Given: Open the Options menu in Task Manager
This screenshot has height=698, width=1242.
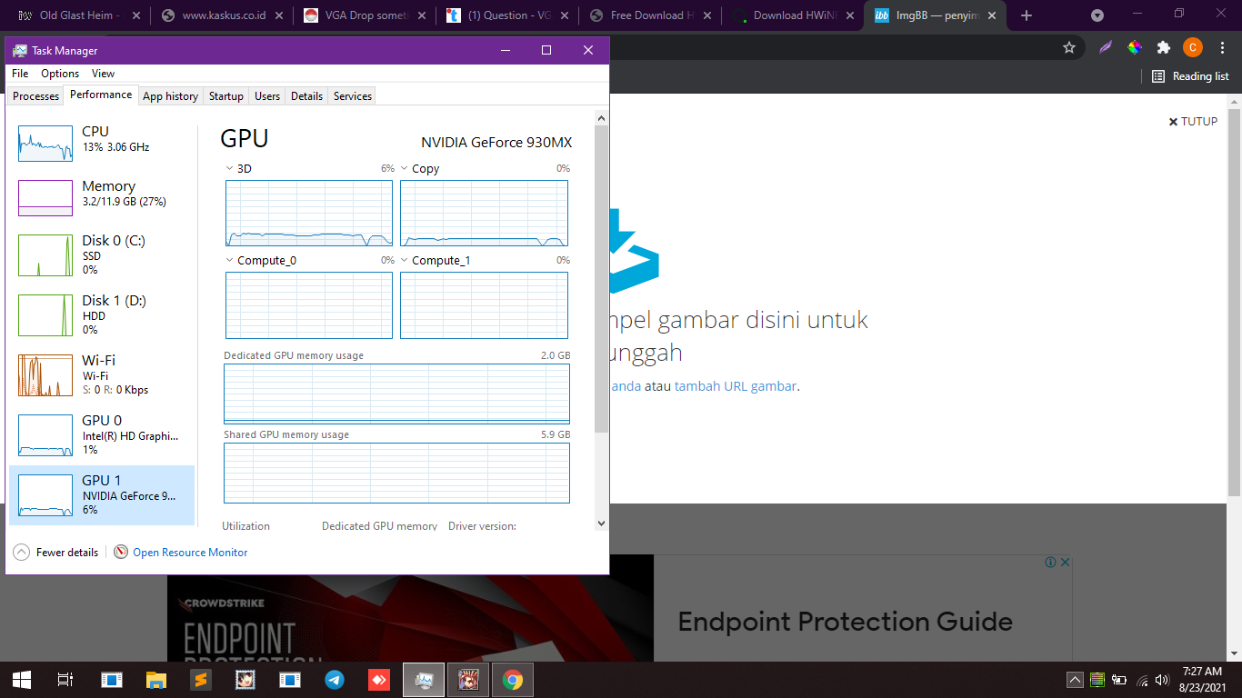Looking at the screenshot, I should [60, 74].
